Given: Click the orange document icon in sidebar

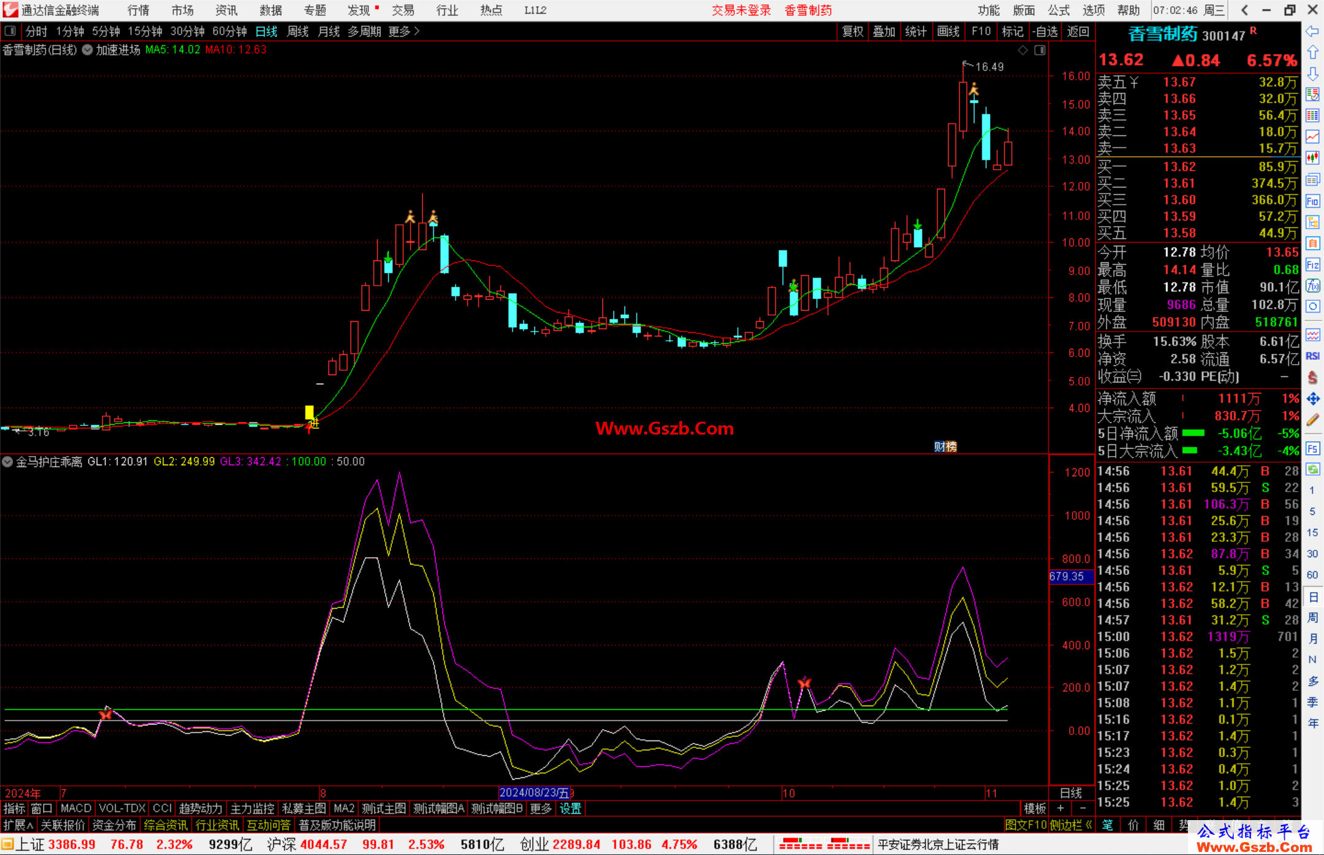Looking at the screenshot, I should [x=1312, y=243].
